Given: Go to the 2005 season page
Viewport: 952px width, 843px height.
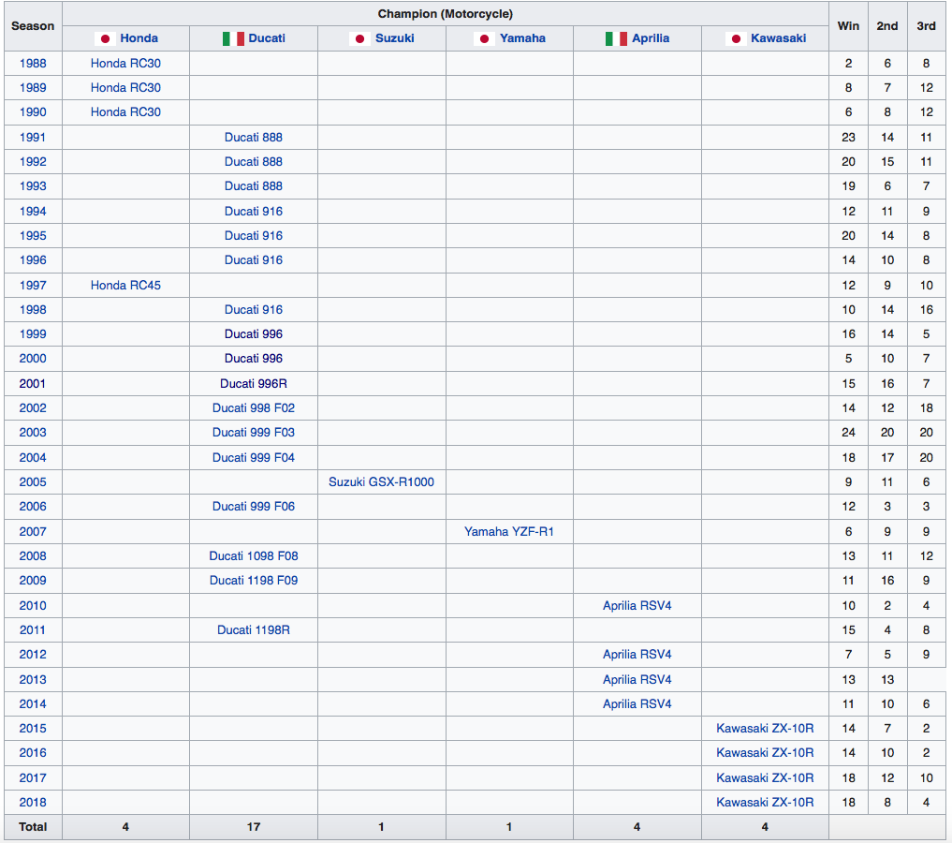Looking at the screenshot, I should click(x=33, y=482).
